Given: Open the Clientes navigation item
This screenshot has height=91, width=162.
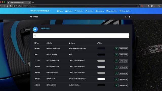Looking at the screenshot, I should (x=69, y=11).
